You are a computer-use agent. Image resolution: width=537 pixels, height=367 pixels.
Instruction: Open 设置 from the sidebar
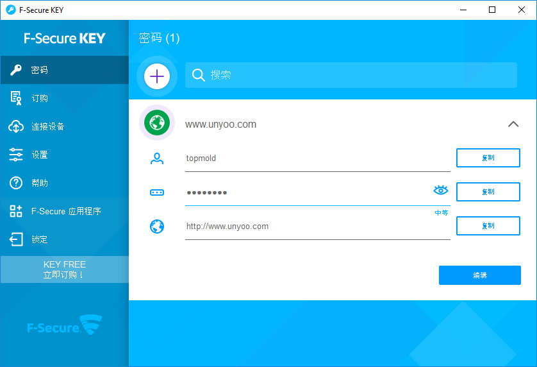click(x=64, y=155)
